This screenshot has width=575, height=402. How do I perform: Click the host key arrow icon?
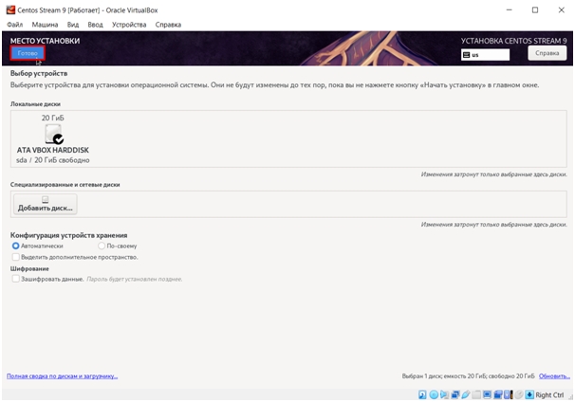[x=529, y=394]
